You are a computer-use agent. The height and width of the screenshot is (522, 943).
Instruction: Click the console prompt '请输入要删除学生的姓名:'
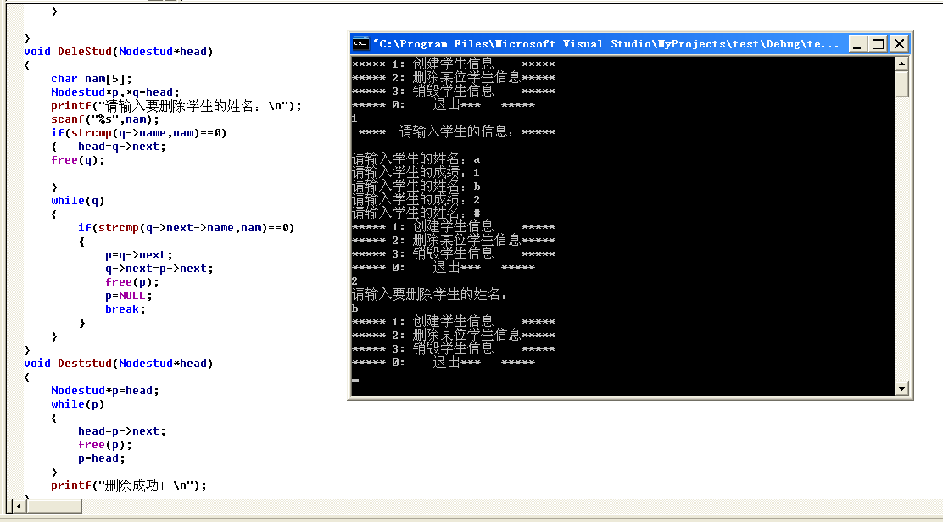(430, 294)
